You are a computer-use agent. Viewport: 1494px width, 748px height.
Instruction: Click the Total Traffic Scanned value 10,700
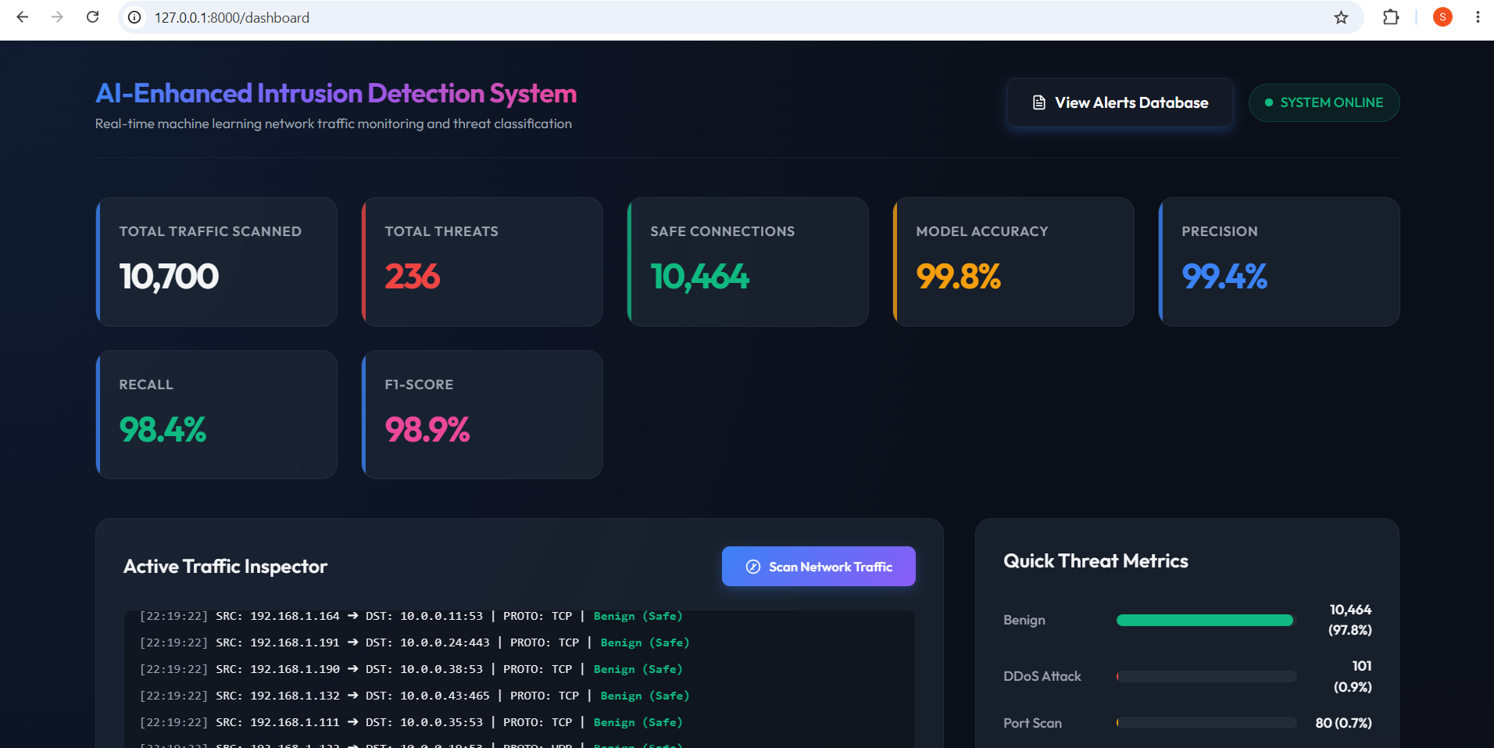[x=169, y=277]
